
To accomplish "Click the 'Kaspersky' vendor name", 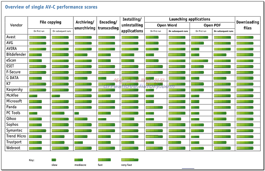I will click(14, 89).
